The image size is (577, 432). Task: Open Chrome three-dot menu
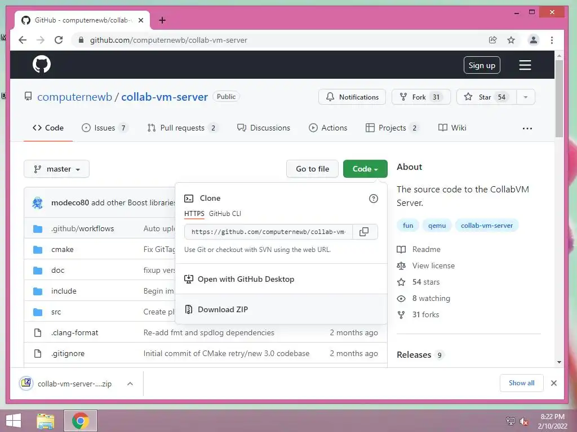552,40
